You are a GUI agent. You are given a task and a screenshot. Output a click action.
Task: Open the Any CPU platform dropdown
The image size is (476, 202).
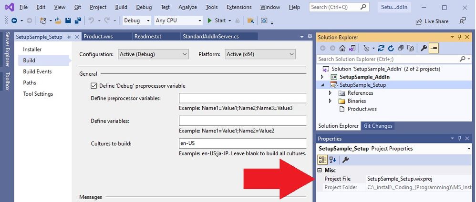178,20
